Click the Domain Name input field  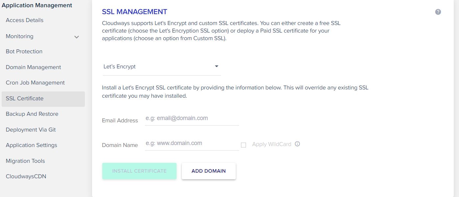192,143
